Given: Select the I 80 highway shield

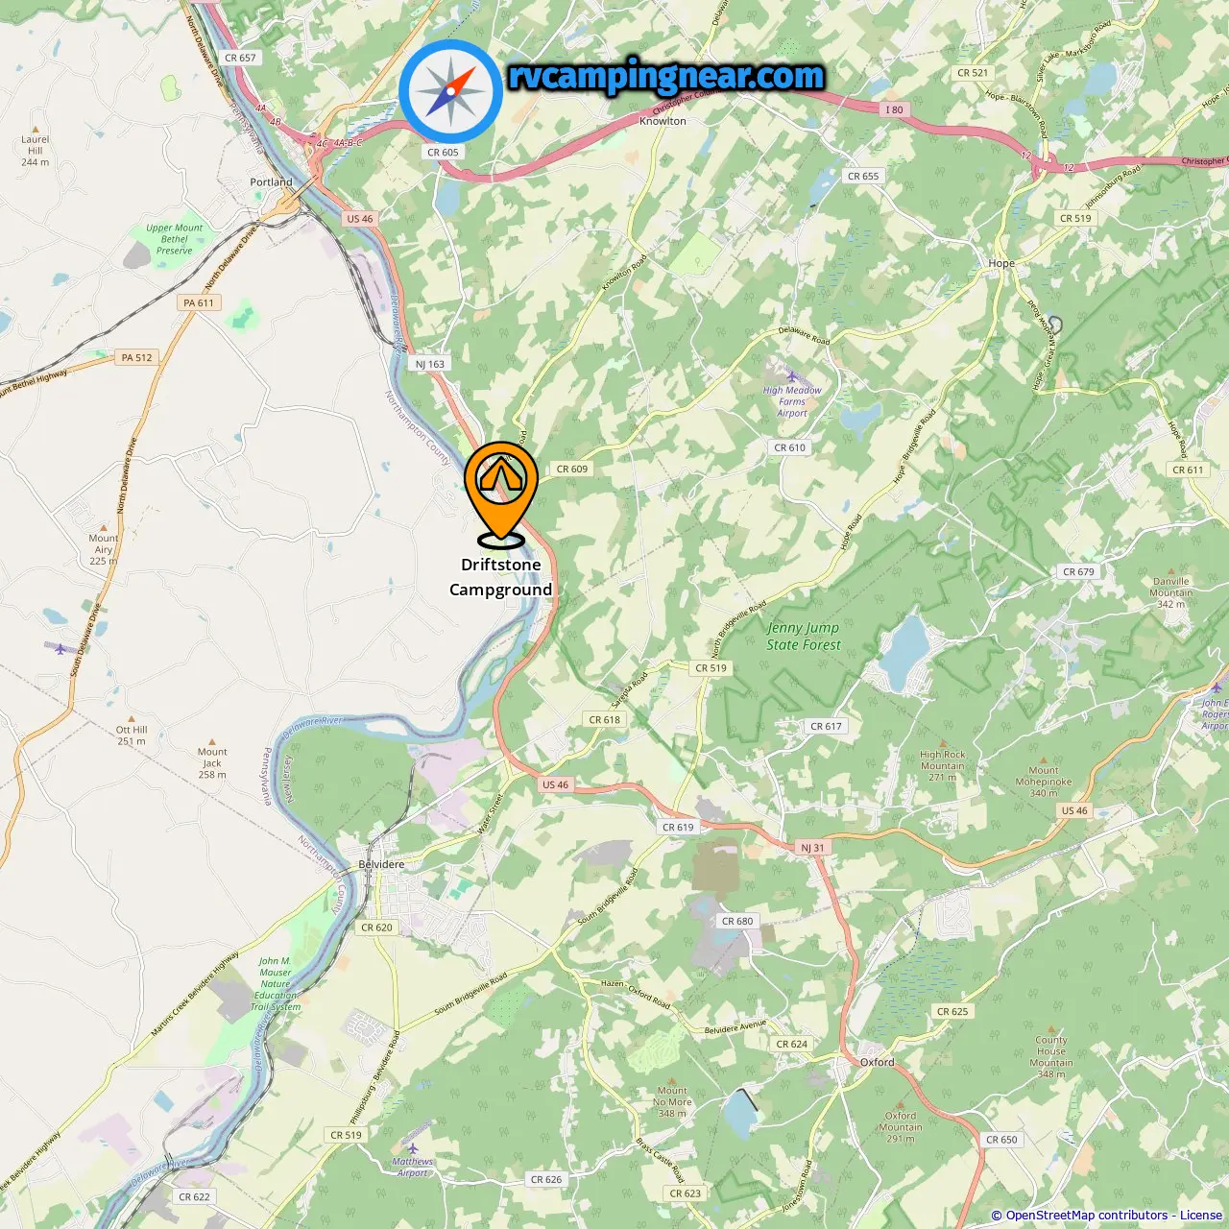Looking at the screenshot, I should click(894, 109).
